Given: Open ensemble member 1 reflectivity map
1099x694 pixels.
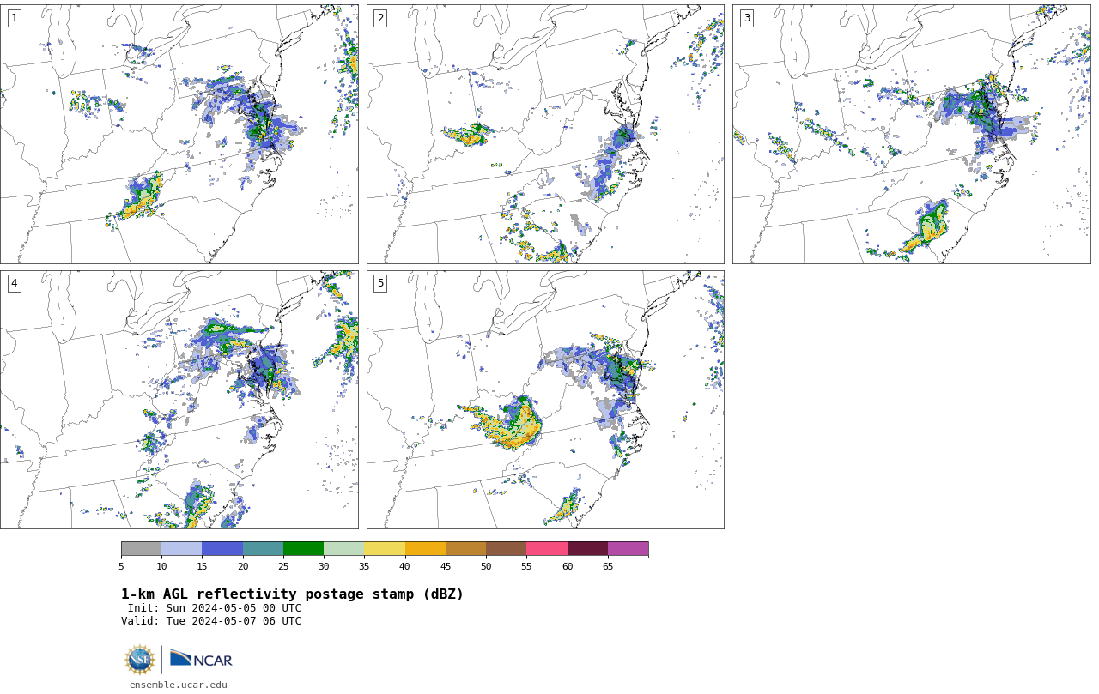Looking at the screenshot, I should pyautogui.click(x=179, y=134).
